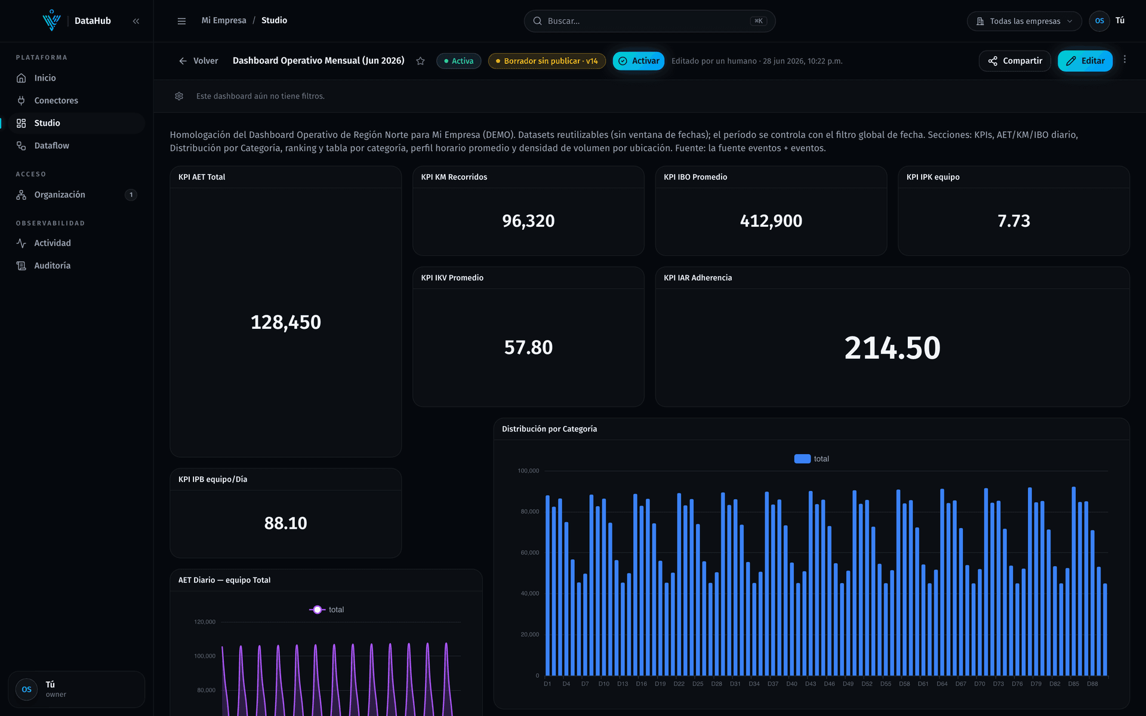
Task: Open Dataflow in the sidebar
Action: (76, 146)
